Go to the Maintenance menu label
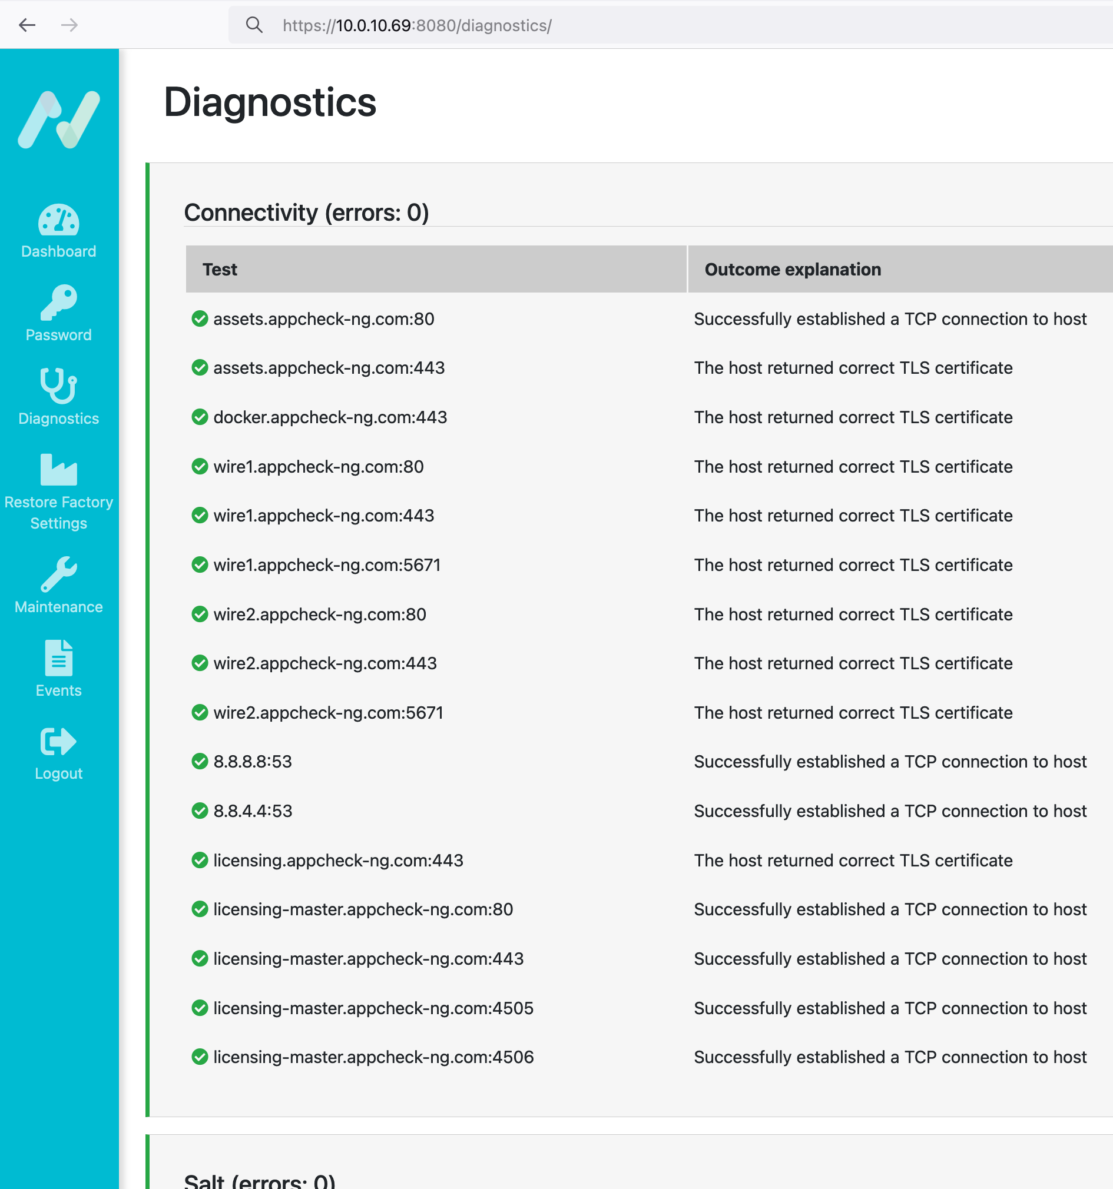1113x1189 pixels. [59, 607]
